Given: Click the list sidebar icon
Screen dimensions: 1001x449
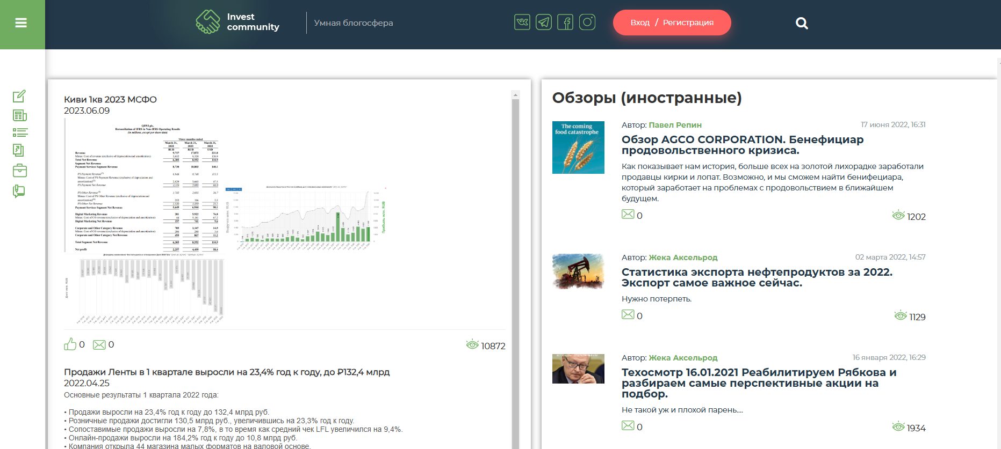Looking at the screenshot, I should tap(20, 133).
